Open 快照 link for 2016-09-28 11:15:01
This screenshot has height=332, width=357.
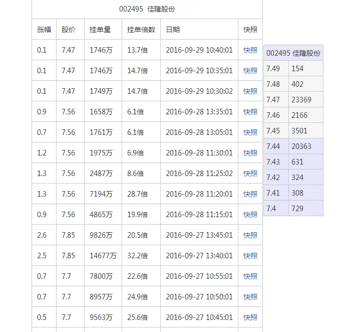pos(250,214)
